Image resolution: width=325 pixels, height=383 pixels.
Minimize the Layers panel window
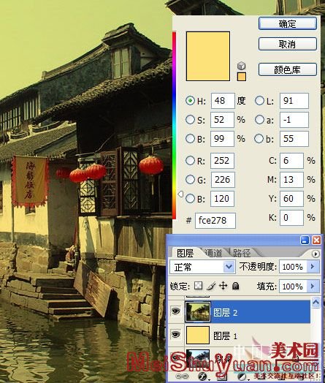[x=305, y=240]
